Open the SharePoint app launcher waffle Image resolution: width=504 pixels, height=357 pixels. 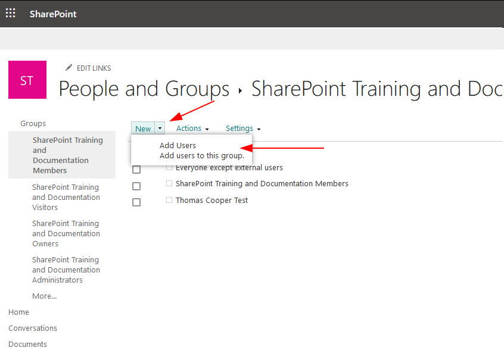tap(10, 13)
